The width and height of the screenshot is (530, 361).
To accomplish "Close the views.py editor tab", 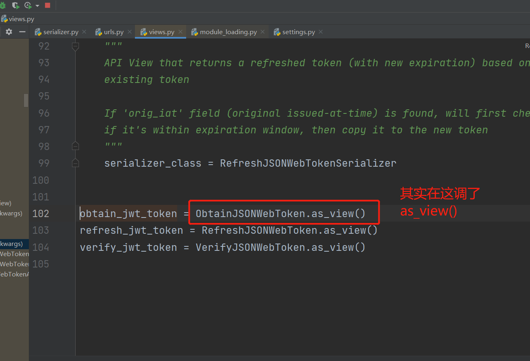I will point(180,32).
